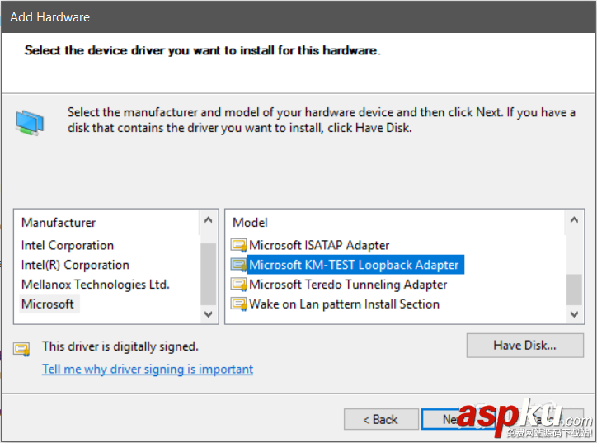Open 'Tell me why driver signing is important' link
This screenshot has width=597, height=443.
coord(148,369)
